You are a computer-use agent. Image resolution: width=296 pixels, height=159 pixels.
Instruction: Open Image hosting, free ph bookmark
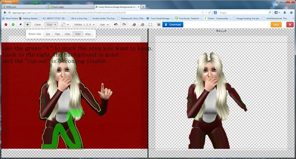tap(246, 18)
